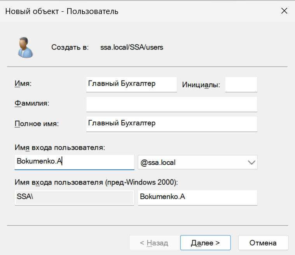
Task: Click the ssa.local/SSA/users path text
Action: (132, 47)
